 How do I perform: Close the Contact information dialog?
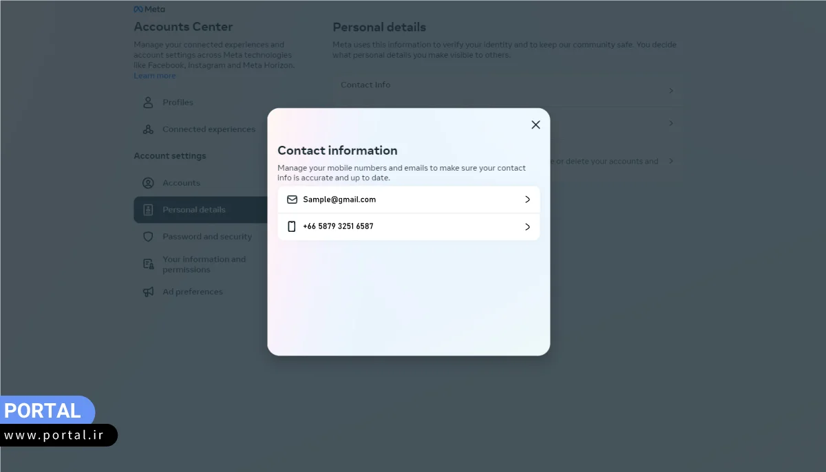pyautogui.click(x=536, y=125)
